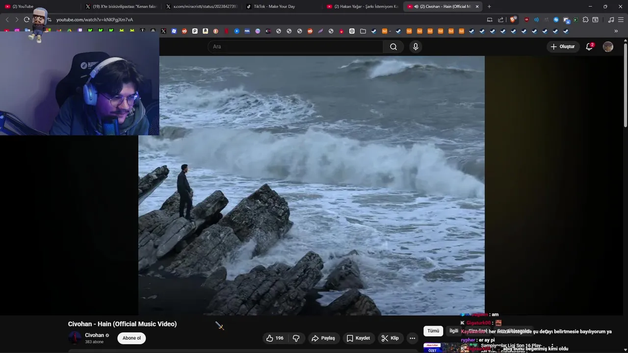Screen dimensions: 628x353
Task: Click the address bar URL youtube.com/watch
Action: [x=95, y=20]
